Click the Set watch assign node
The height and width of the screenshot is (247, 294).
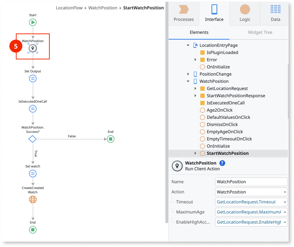pyautogui.click(x=33, y=174)
